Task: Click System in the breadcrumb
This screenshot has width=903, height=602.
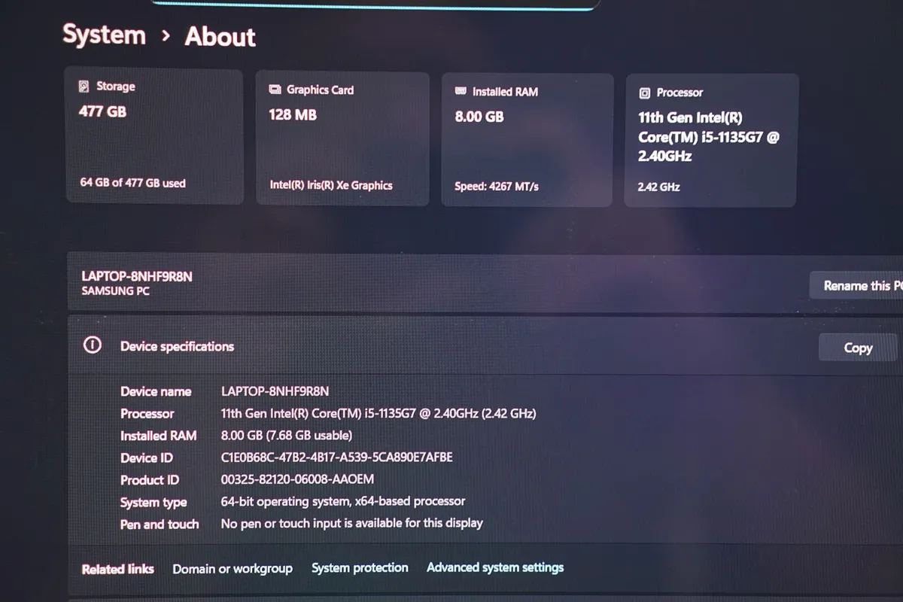Action: pyautogui.click(x=103, y=35)
